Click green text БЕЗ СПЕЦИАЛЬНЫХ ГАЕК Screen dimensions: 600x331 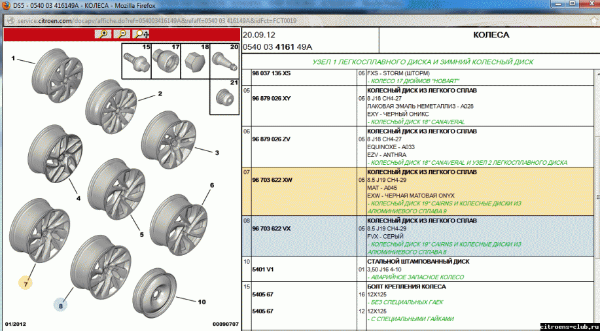tap(405, 302)
